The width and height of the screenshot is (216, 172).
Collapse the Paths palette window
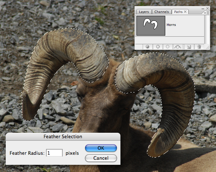pyautogui.click(x=203, y=9)
